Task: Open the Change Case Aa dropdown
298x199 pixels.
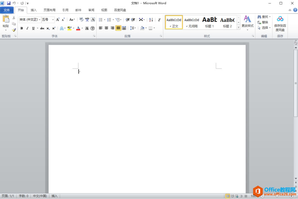Action: (x=72, y=20)
